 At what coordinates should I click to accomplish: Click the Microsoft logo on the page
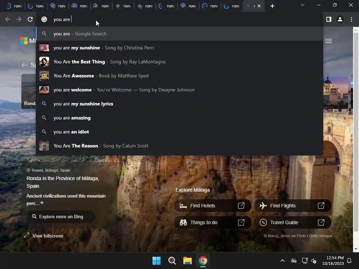[x=24, y=41]
